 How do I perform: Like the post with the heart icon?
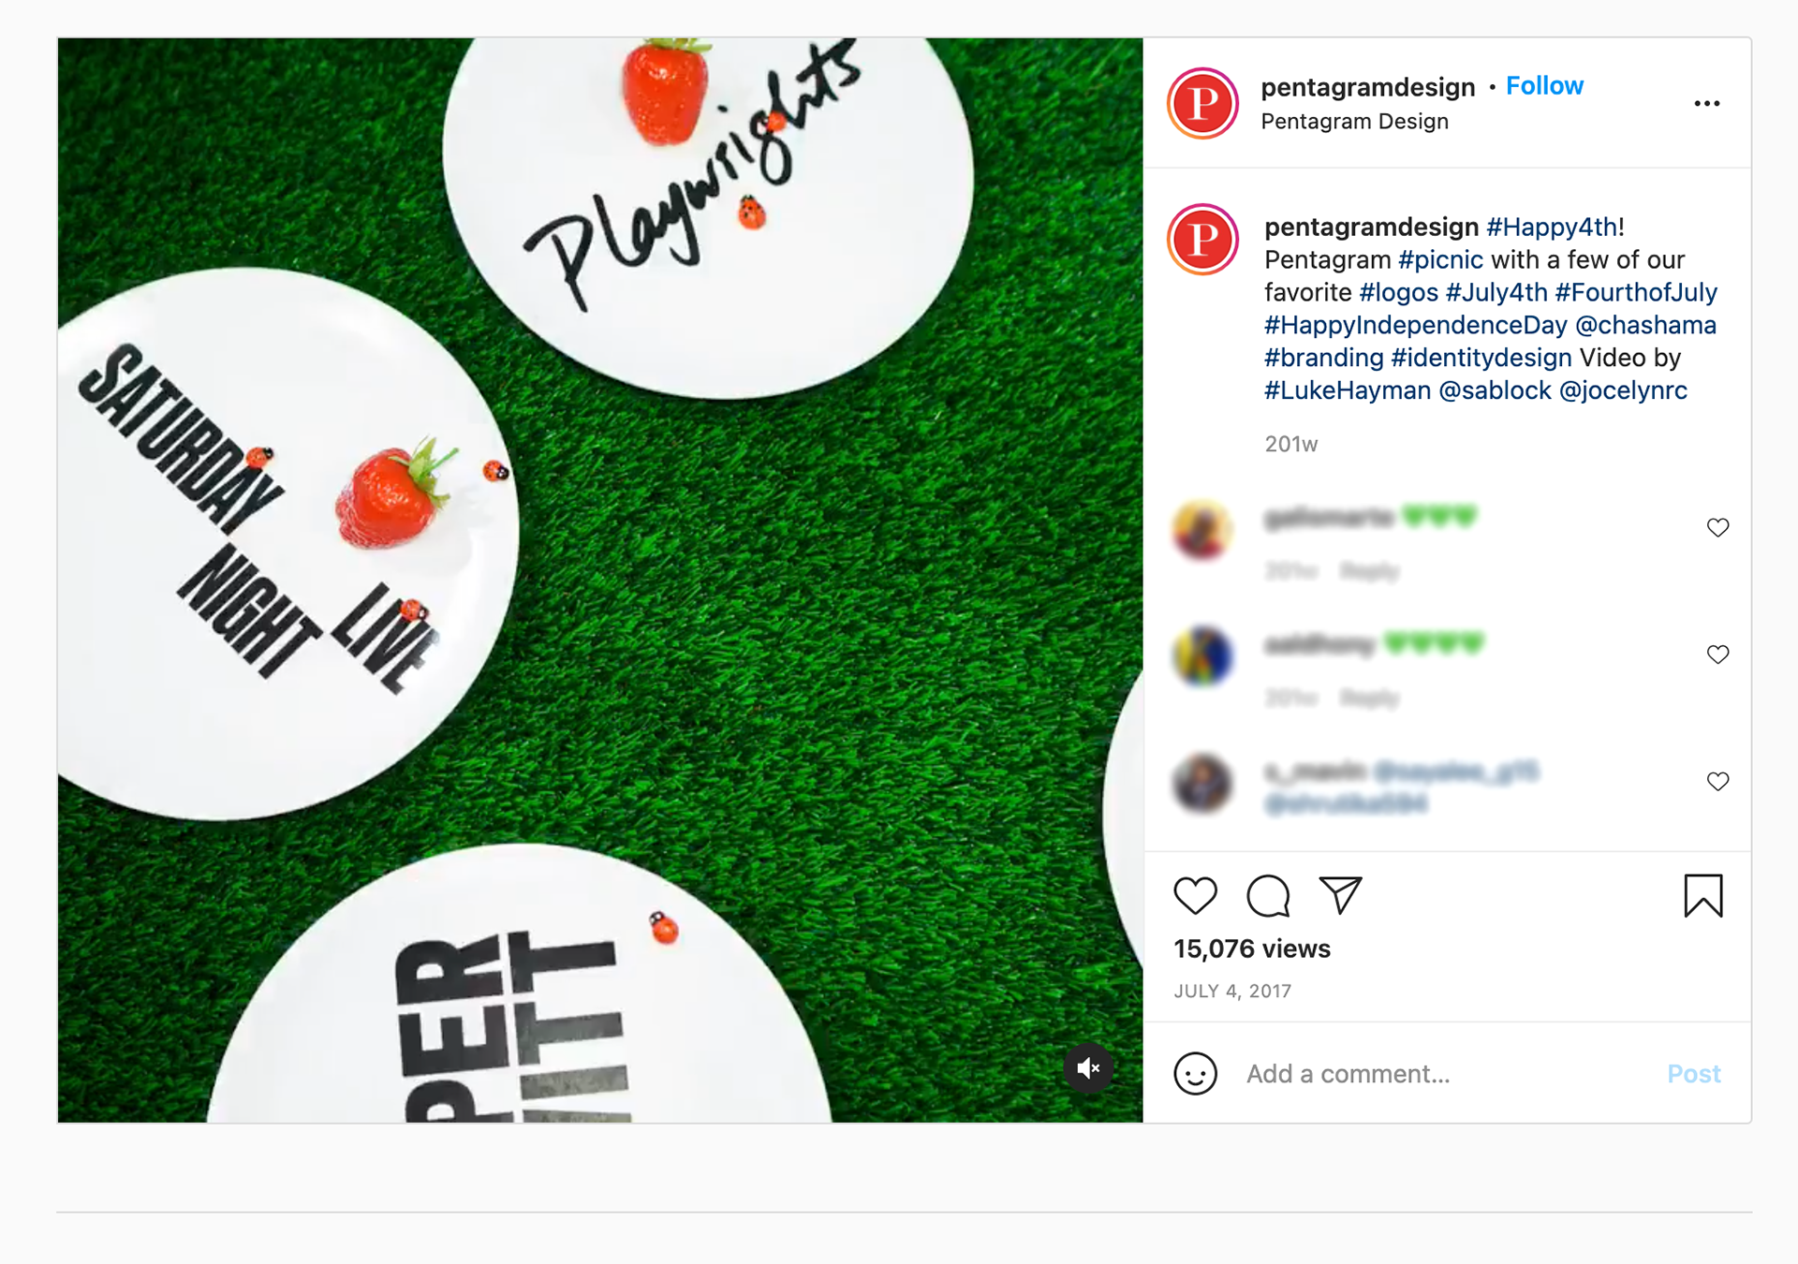tap(1195, 896)
